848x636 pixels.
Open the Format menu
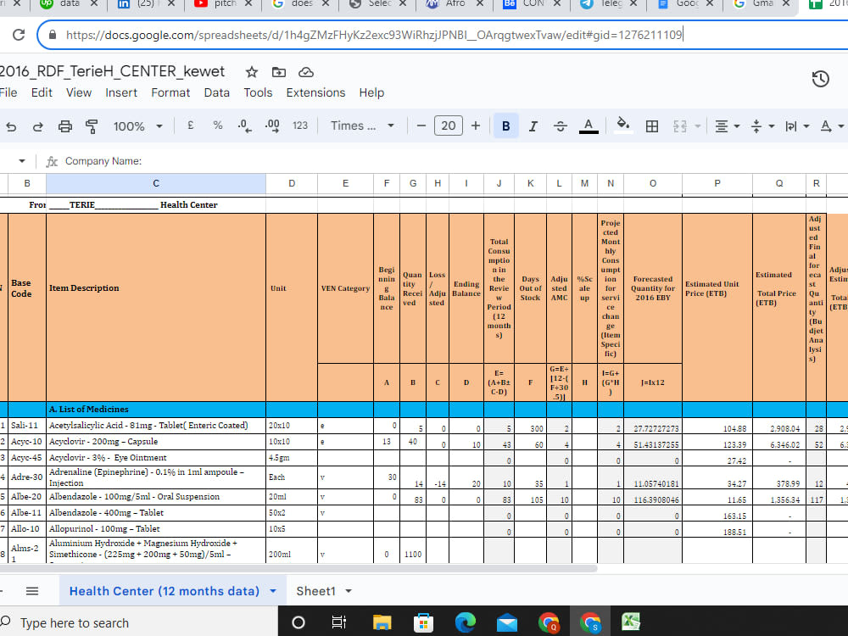170,93
